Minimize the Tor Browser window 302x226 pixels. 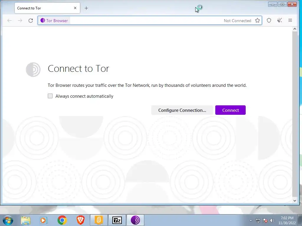tap(273, 4)
